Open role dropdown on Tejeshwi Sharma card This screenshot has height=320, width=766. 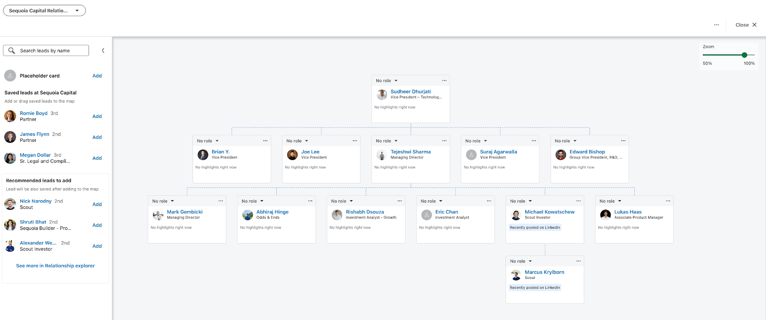pyautogui.click(x=387, y=141)
